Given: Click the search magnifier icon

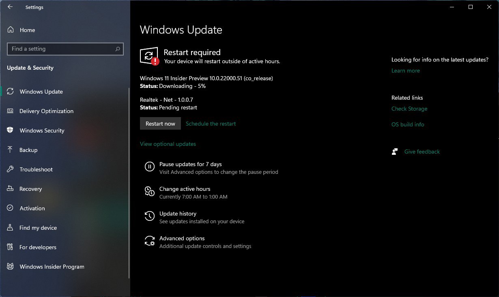Looking at the screenshot, I should [x=118, y=49].
